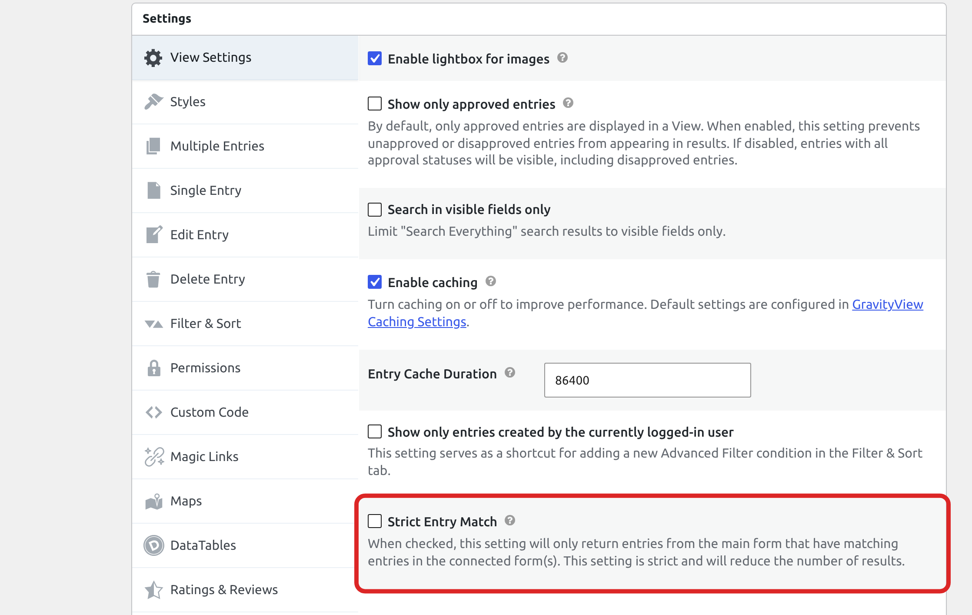Switch to the Multiple Entries tab
This screenshot has width=972, height=615.
click(x=245, y=146)
